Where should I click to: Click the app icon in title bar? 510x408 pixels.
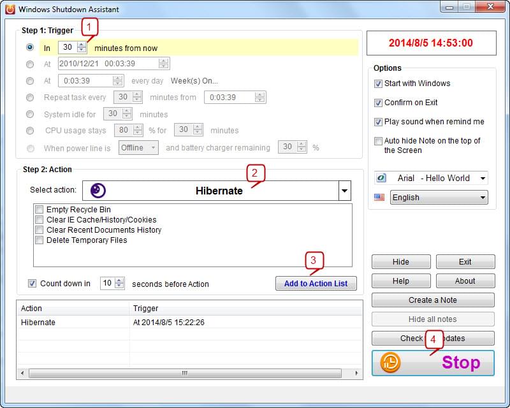[10, 10]
